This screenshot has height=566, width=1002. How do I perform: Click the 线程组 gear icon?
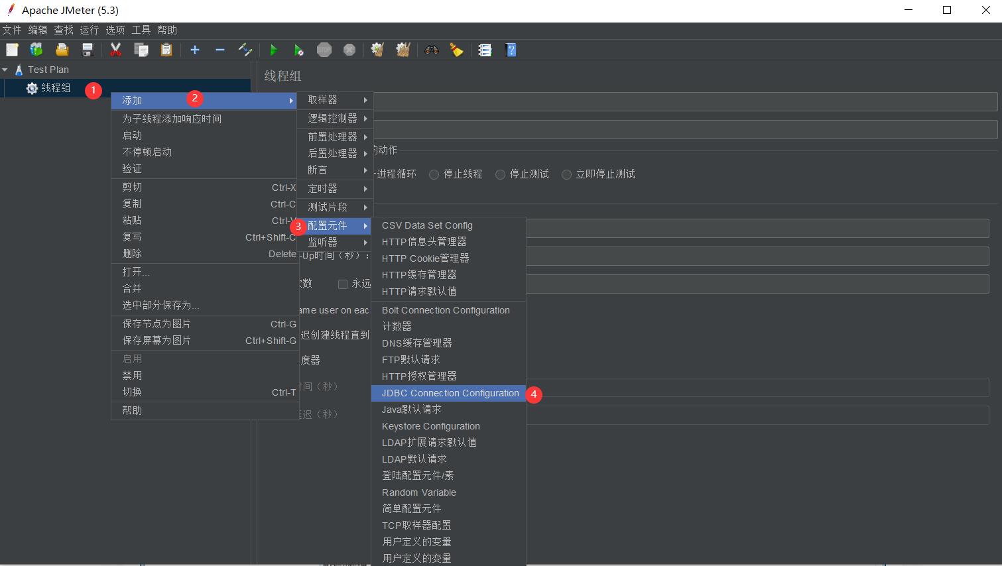tap(32, 88)
